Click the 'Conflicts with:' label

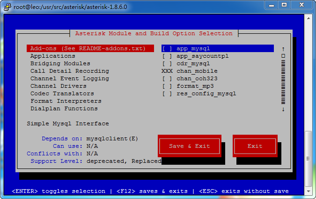(55, 153)
